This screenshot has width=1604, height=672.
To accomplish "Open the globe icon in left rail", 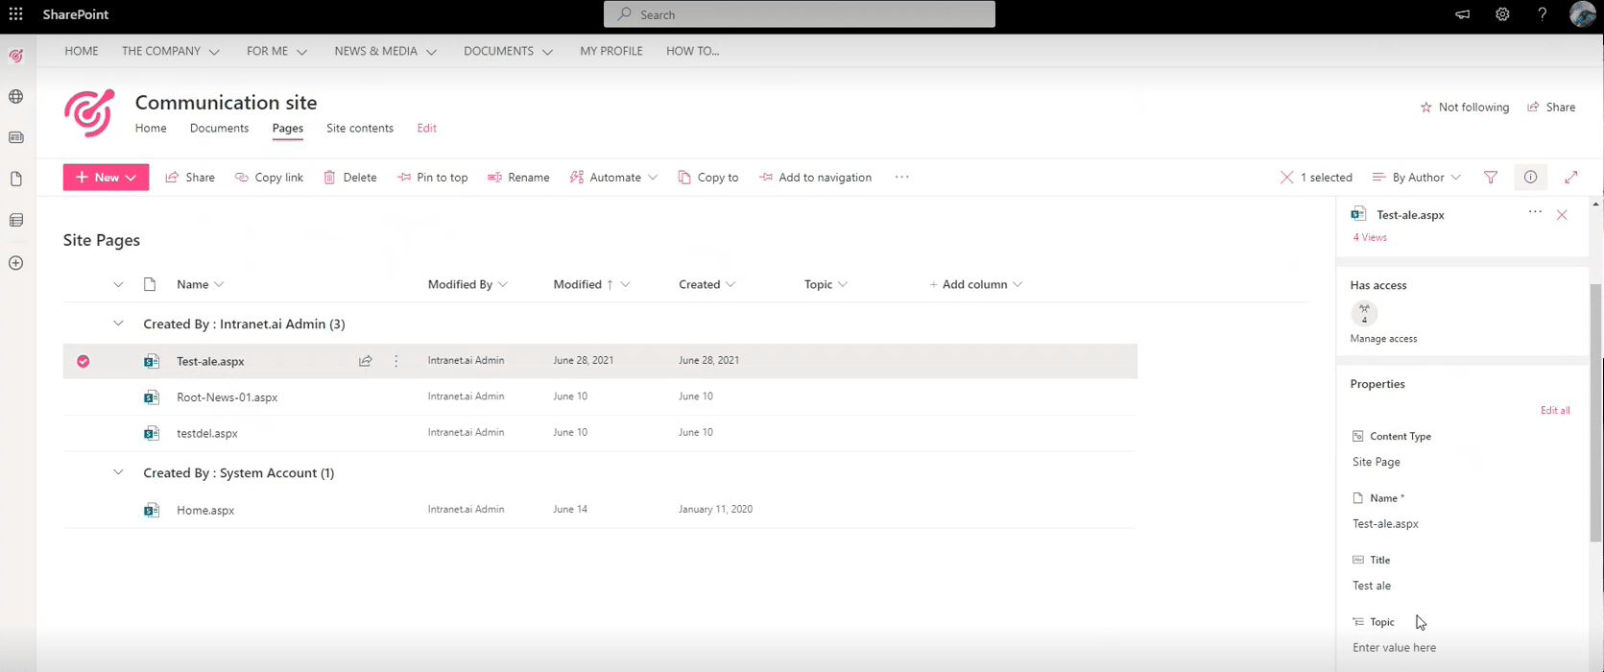I will (16, 97).
